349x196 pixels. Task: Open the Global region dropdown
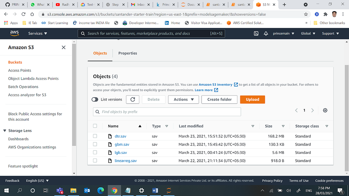tap(308, 33)
